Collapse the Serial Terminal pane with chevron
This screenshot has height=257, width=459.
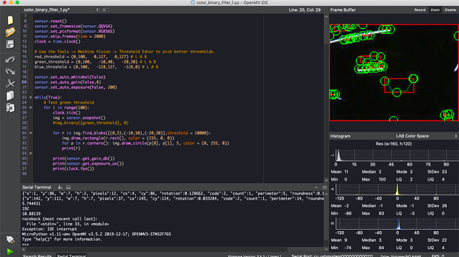coord(316,187)
